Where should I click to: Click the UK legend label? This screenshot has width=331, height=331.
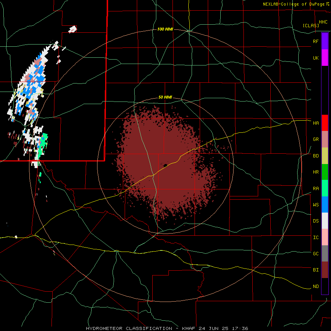[x=316, y=58]
